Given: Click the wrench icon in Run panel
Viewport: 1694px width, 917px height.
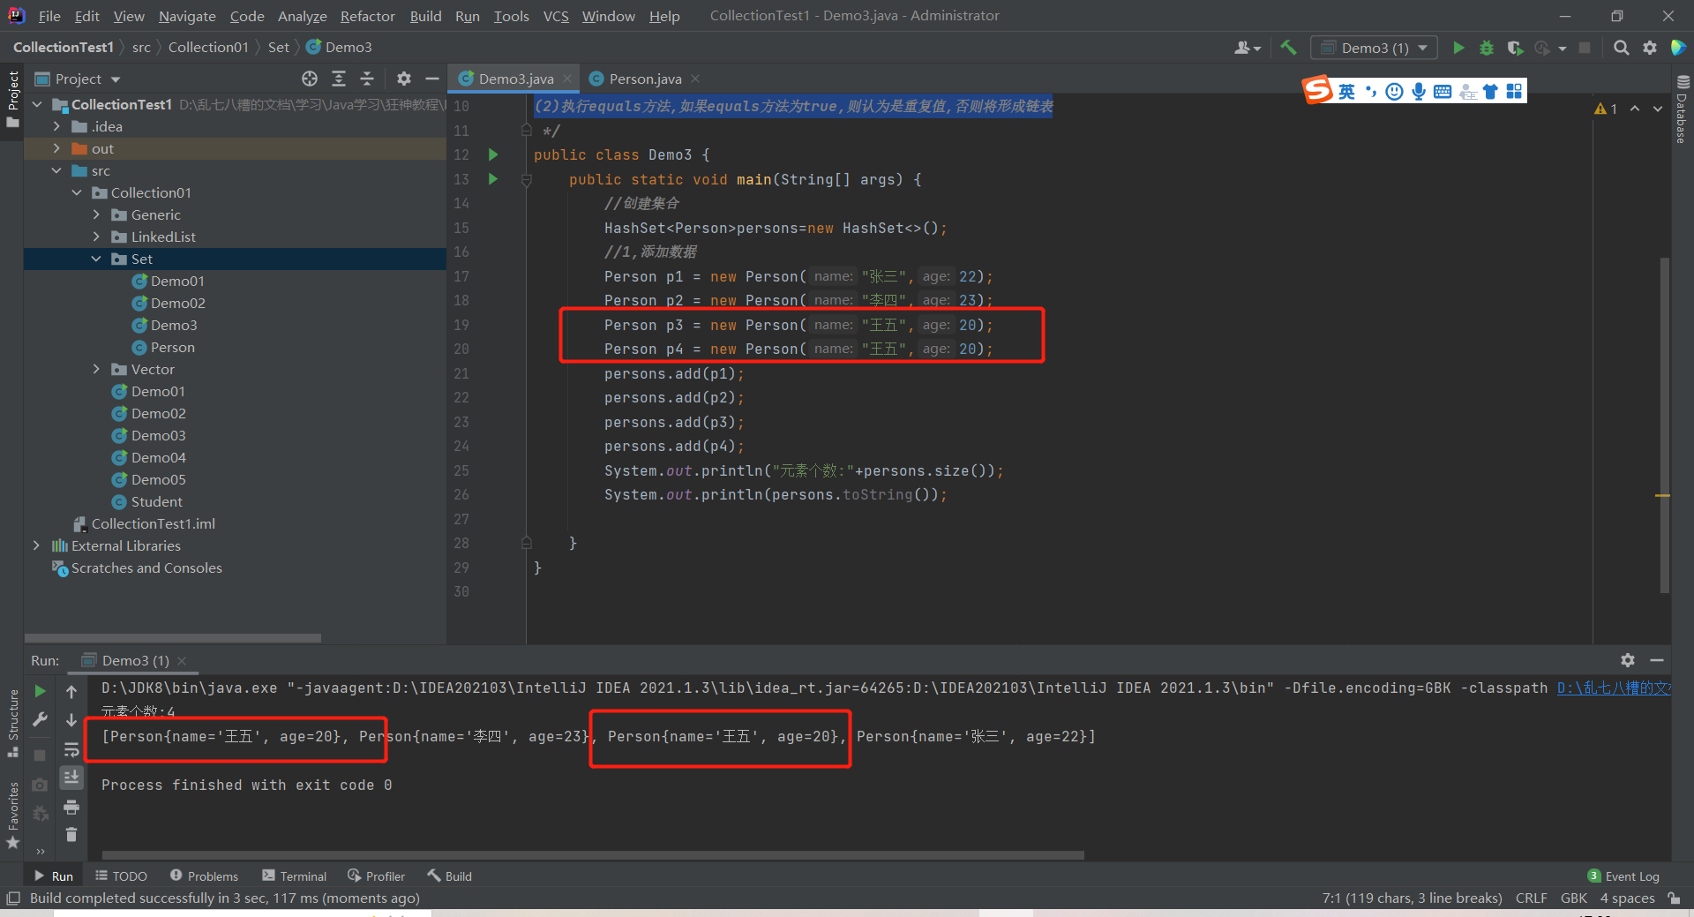Looking at the screenshot, I should point(40,720).
